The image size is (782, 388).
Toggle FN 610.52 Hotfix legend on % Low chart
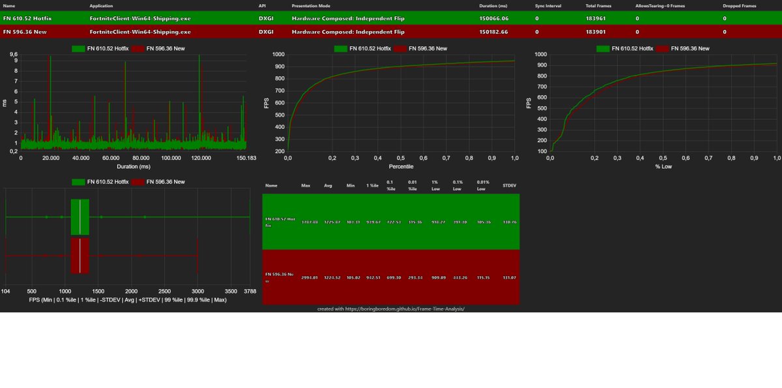coord(625,48)
